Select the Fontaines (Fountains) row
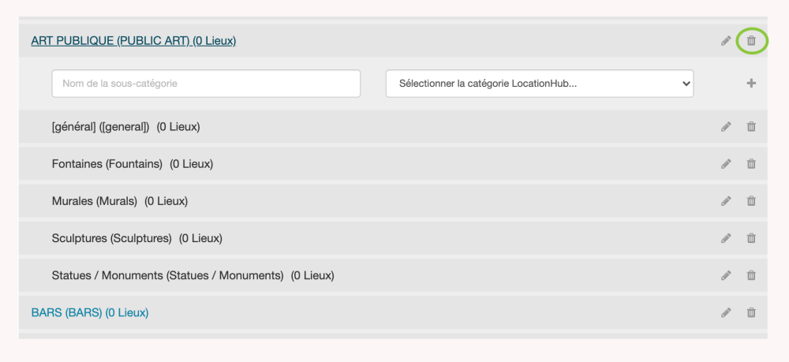This screenshot has width=789, height=362. 133,164
